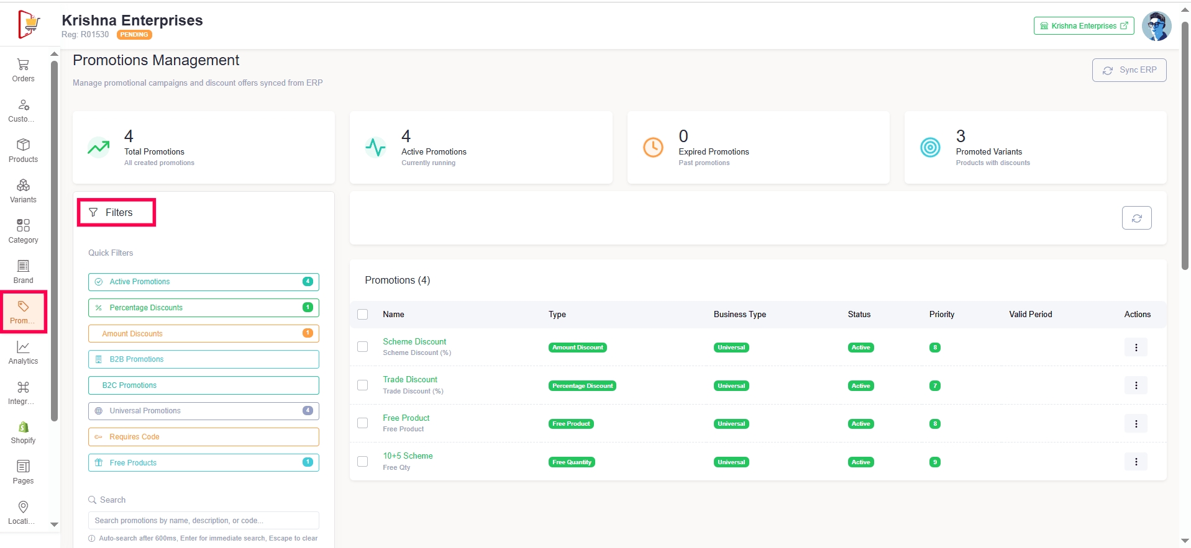Open the Analytics chart icon

pyautogui.click(x=23, y=348)
